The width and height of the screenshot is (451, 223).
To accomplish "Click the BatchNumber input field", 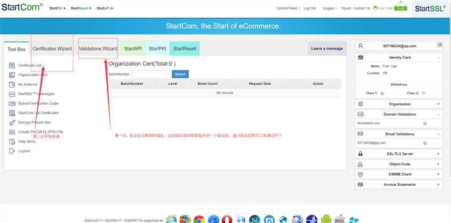I will [x=149, y=74].
